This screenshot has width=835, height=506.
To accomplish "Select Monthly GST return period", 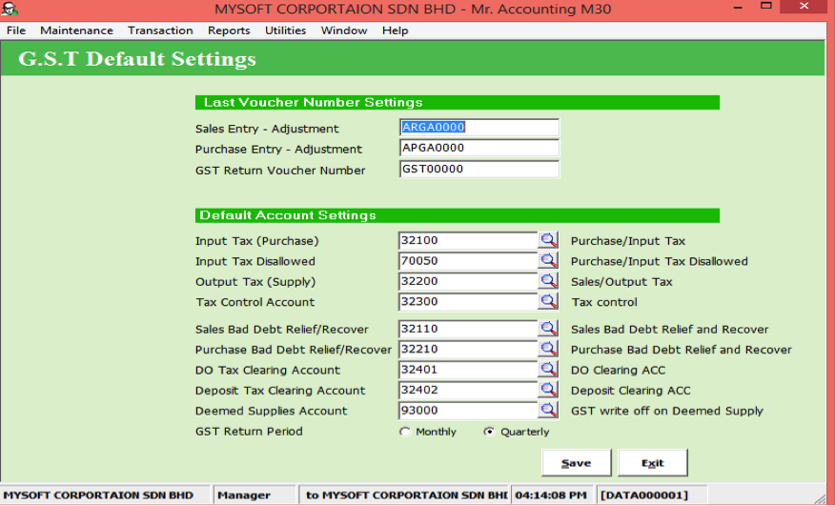I will tap(405, 432).
